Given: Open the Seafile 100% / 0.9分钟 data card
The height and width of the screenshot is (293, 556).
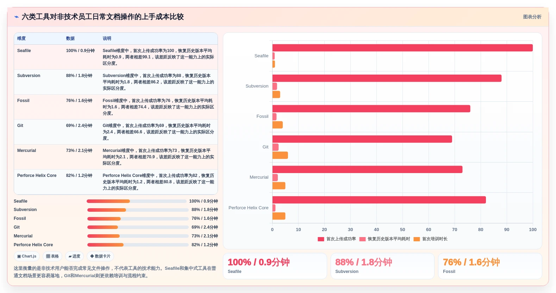Looking at the screenshot, I should (x=275, y=266).
